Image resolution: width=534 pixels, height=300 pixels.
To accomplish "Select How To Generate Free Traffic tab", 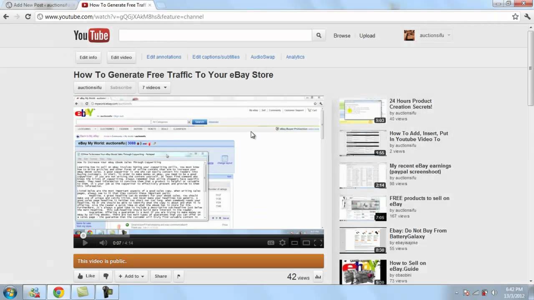I will click(x=117, y=5).
